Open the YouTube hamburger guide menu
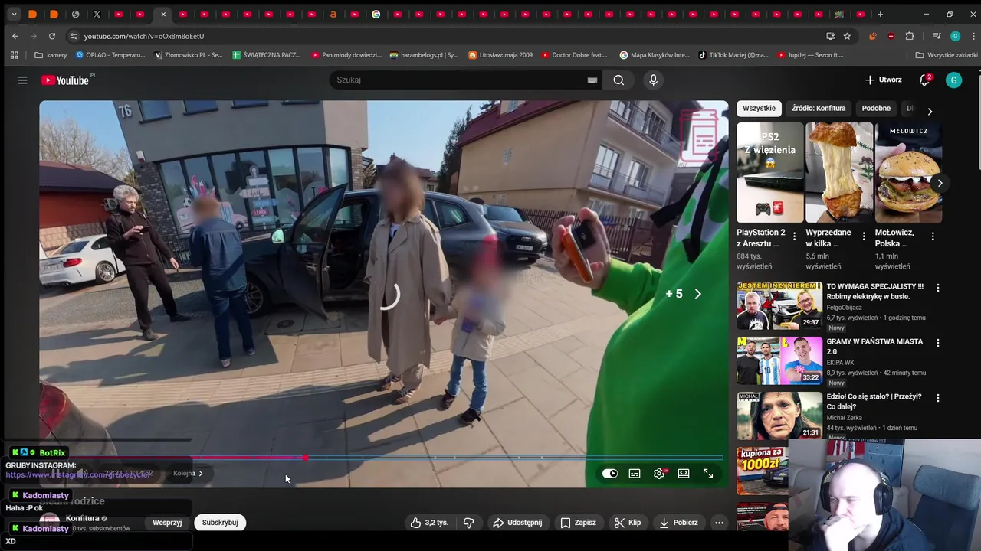Viewport: 981px width, 551px height. coord(22,80)
